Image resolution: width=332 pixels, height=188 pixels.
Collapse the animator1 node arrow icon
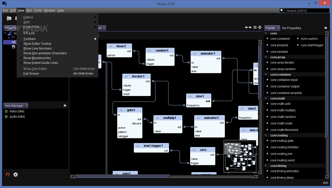click(x=194, y=54)
